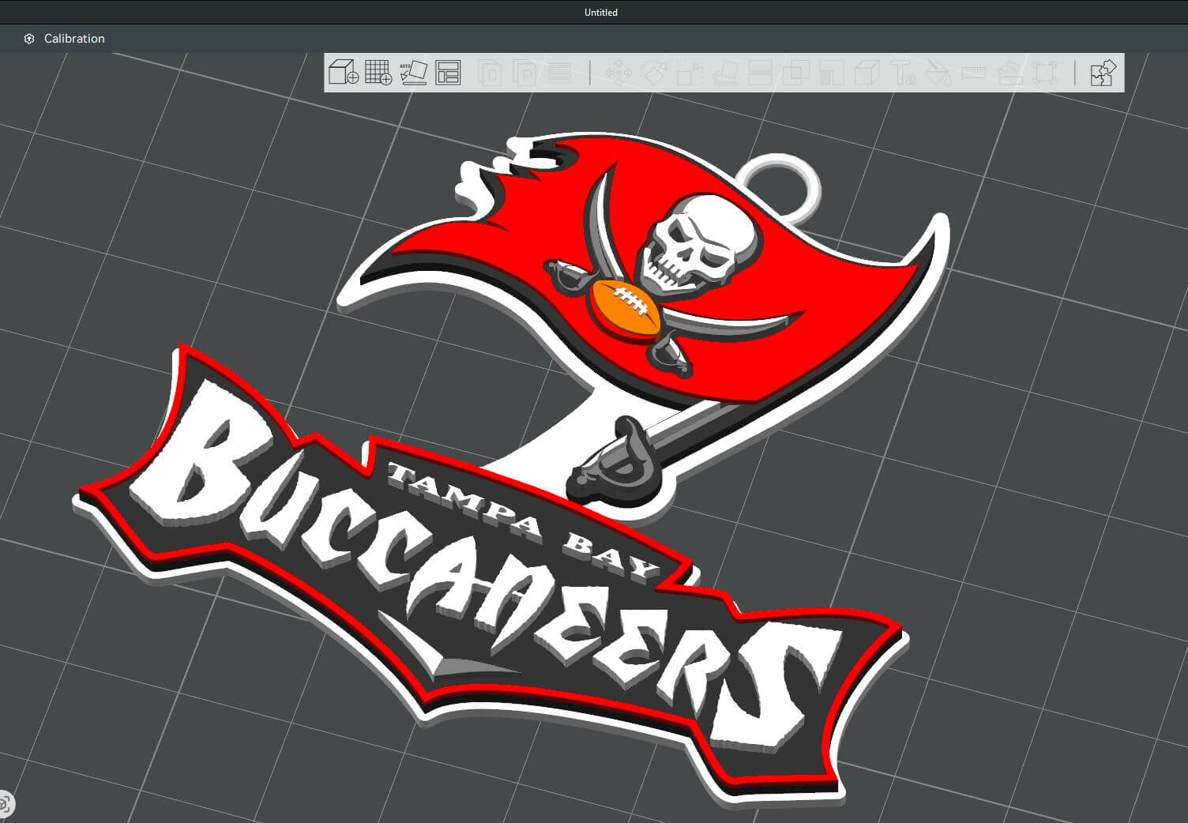Click the camera view icon in corner
1188x823 pixels.
5,805
